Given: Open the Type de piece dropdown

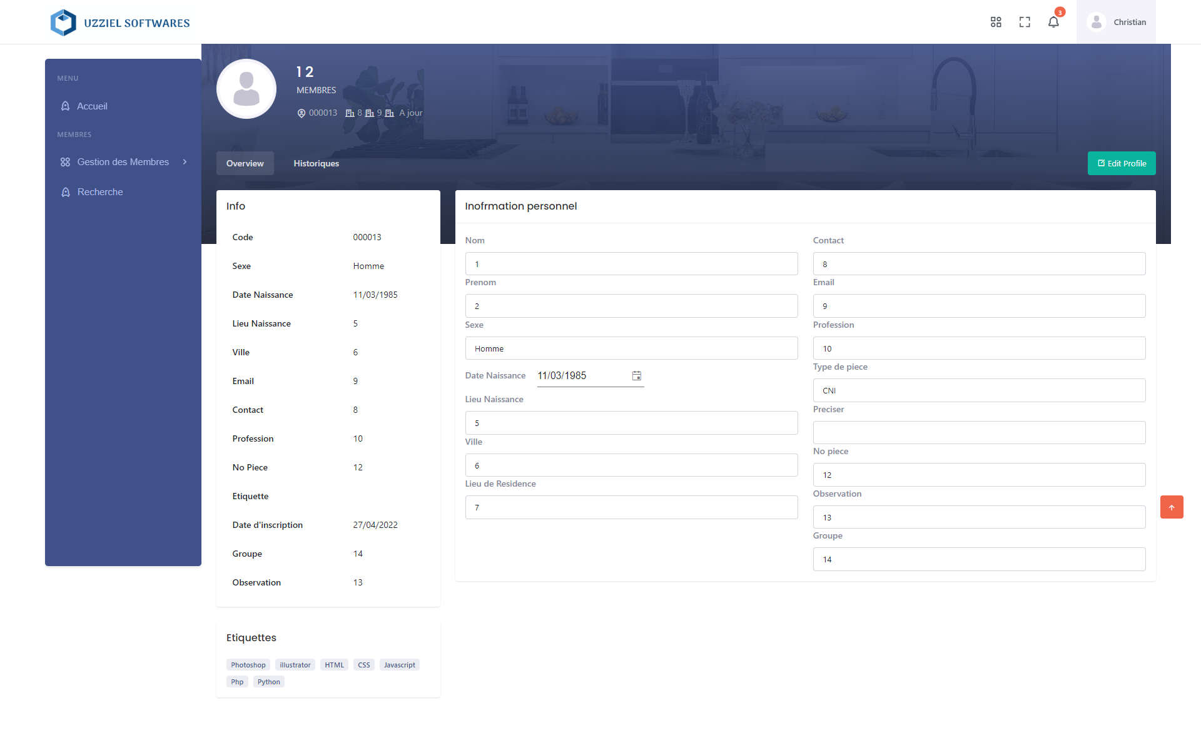Looking at the screenshot, I should (x=978, y=390).
